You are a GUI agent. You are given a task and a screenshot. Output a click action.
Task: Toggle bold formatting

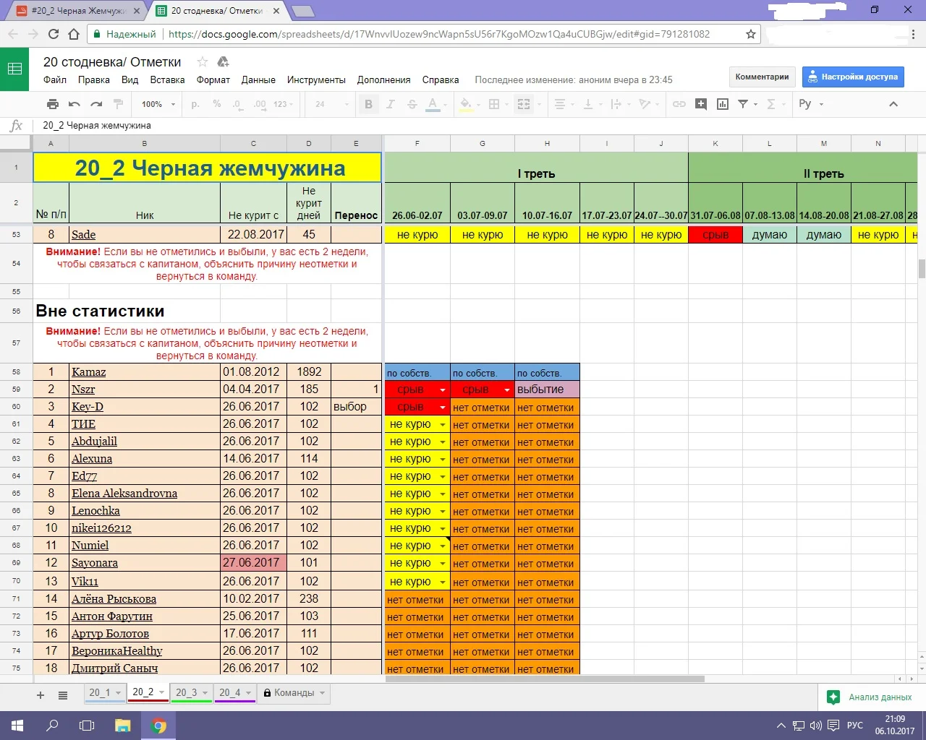[368, 104]
